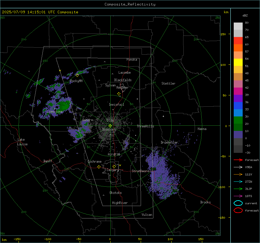Image resolution: width=260 pixels, height=243 pixels.
Task: Click the yellow diamond marker below RedDeer
Action: tap(119, 94)
